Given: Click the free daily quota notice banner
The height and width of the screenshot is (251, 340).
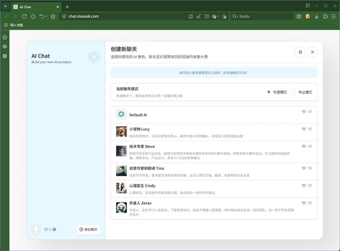Looking at the screenshot, I should pyautogui.click(x=214, y=72).
